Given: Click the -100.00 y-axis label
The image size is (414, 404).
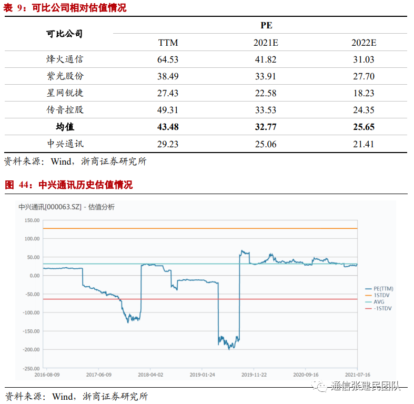Looking at the screenshot, I should (x=31, y=312).
